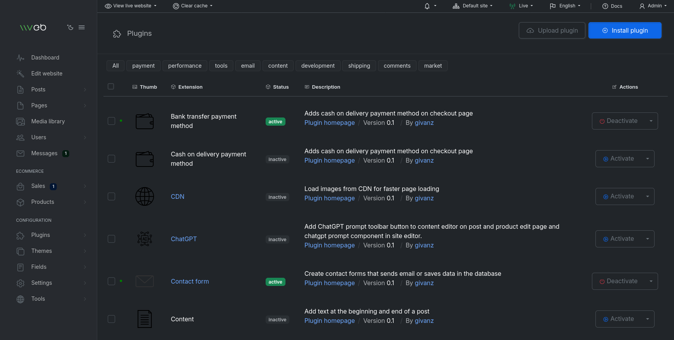Screen dimensions: 674x340
Task: Open dropdown arrow beside Bank transfer Deactivate
Action: (x=651, y=121)
